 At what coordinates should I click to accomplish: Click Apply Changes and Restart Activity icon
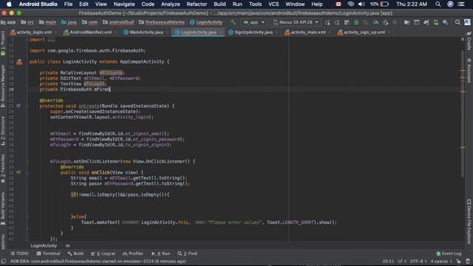click(337, 22)
